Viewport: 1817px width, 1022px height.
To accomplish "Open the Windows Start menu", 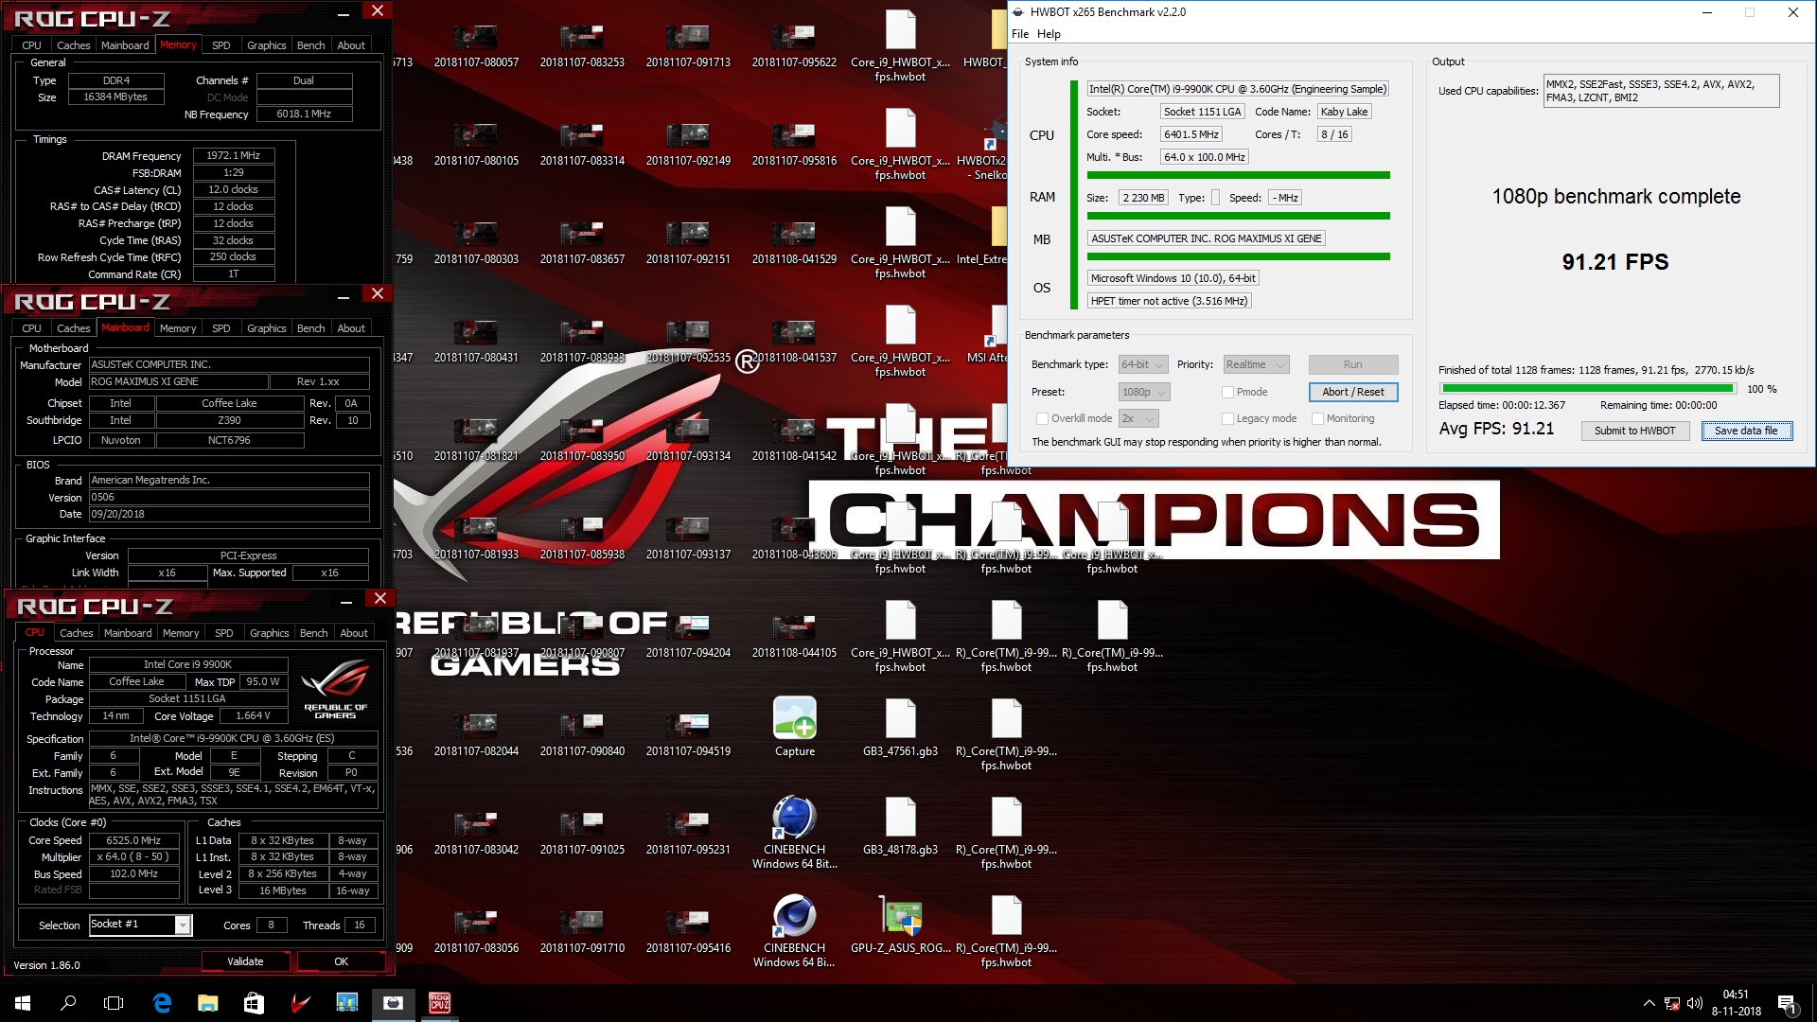I will point(23,1003).
